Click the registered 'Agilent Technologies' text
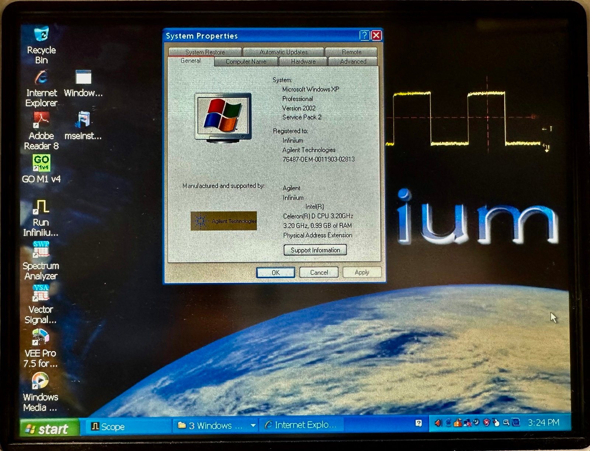Image resolution: width=590 pixels, height=451 pixels. 309,150
